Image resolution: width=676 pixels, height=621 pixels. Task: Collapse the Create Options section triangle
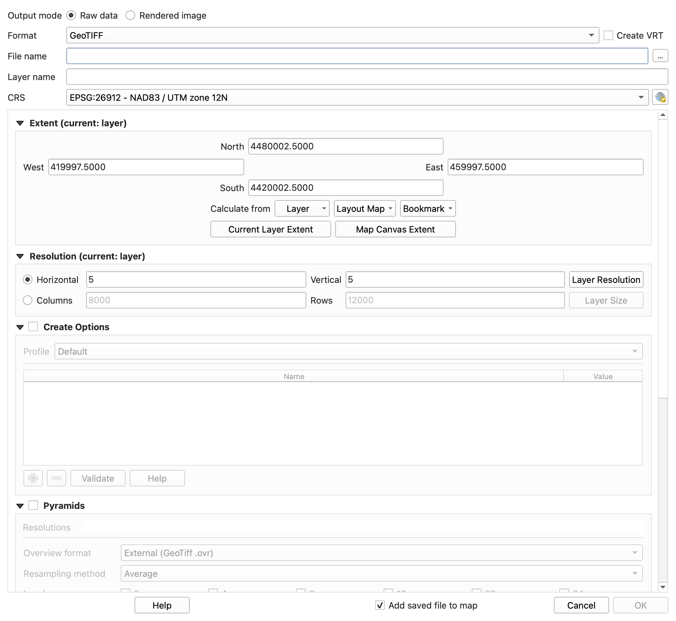tap(20, 327)
